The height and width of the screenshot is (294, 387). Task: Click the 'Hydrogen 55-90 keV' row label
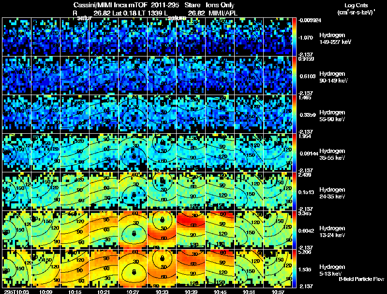click(332, 116)
